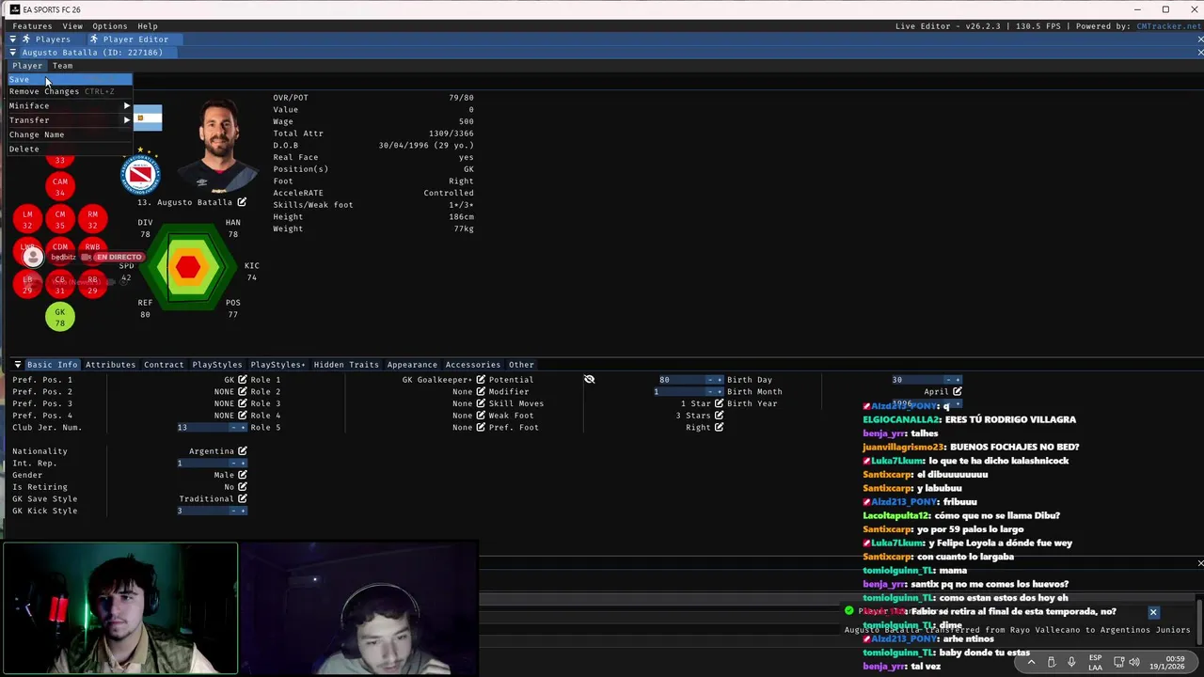Screen dimensions: 1204x677
Task: Open the Options menu
Action: (x=109, y=26)
